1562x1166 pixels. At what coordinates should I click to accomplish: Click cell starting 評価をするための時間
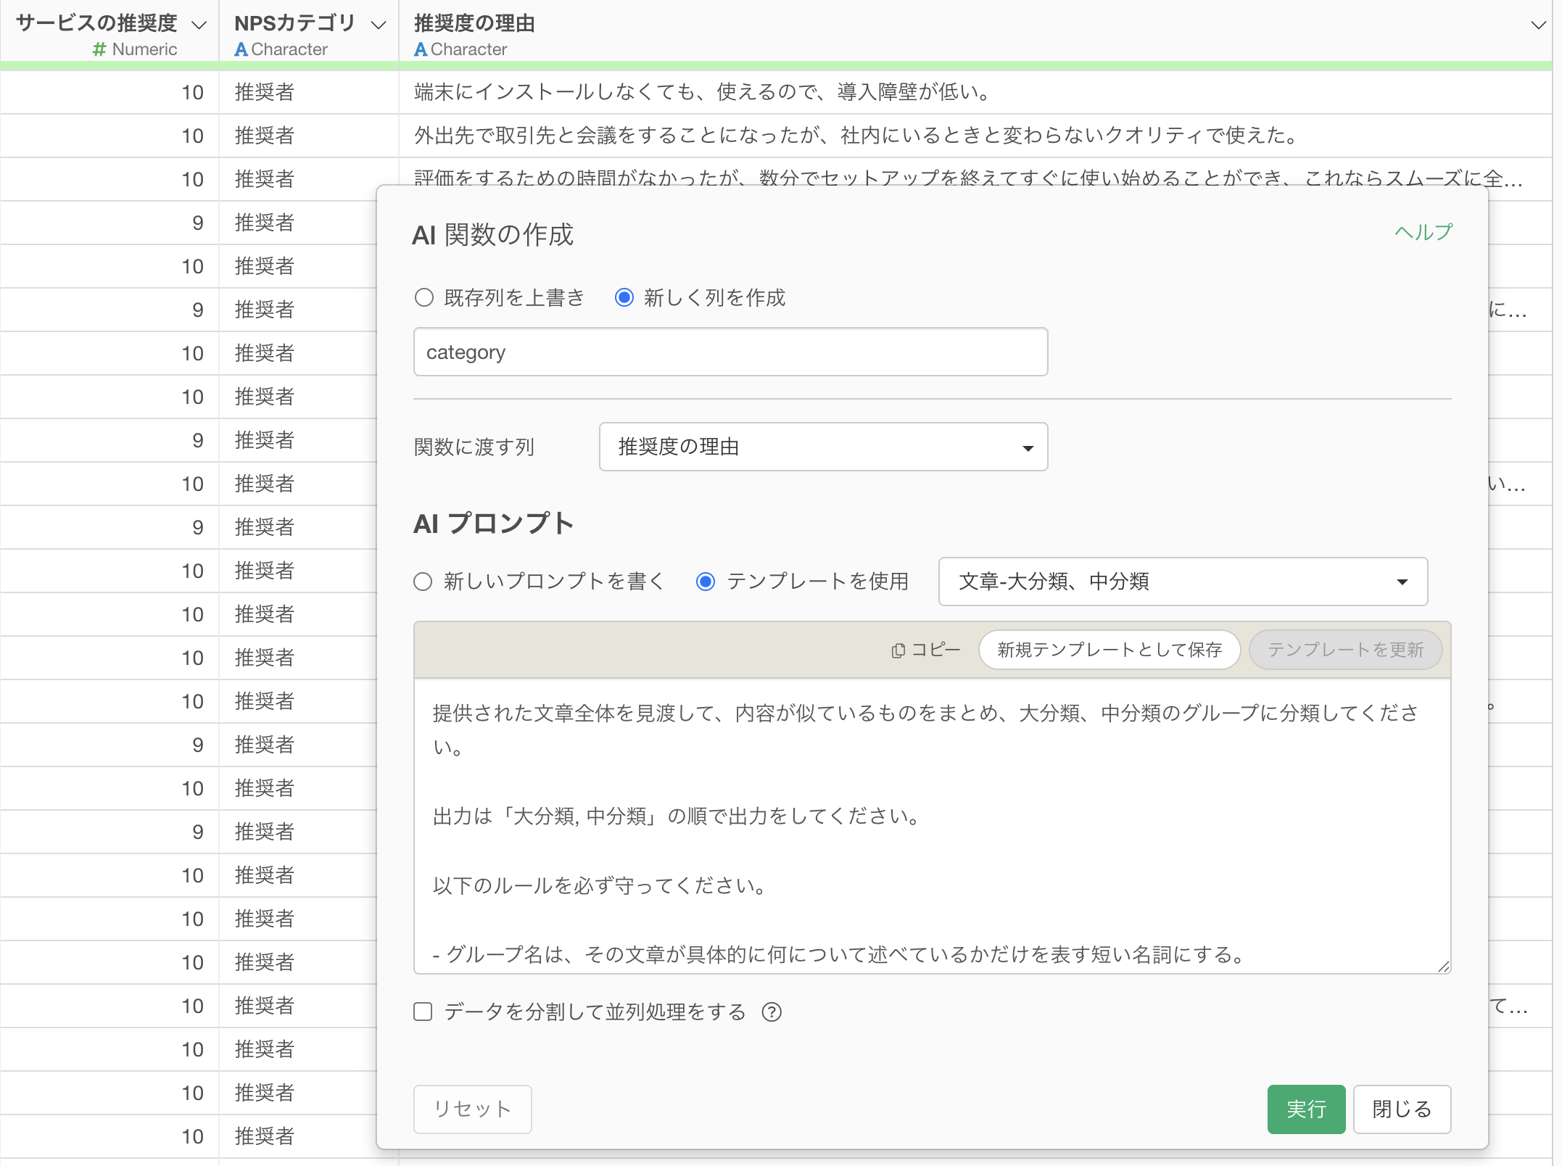[x=975, y=178]
